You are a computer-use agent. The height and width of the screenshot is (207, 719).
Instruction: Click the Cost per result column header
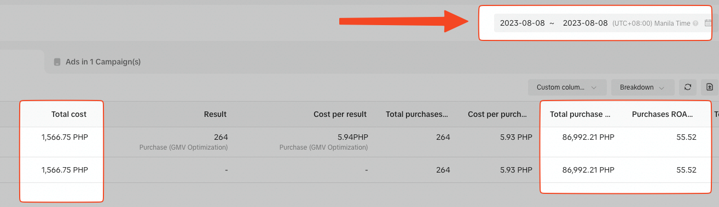[340, 114]
